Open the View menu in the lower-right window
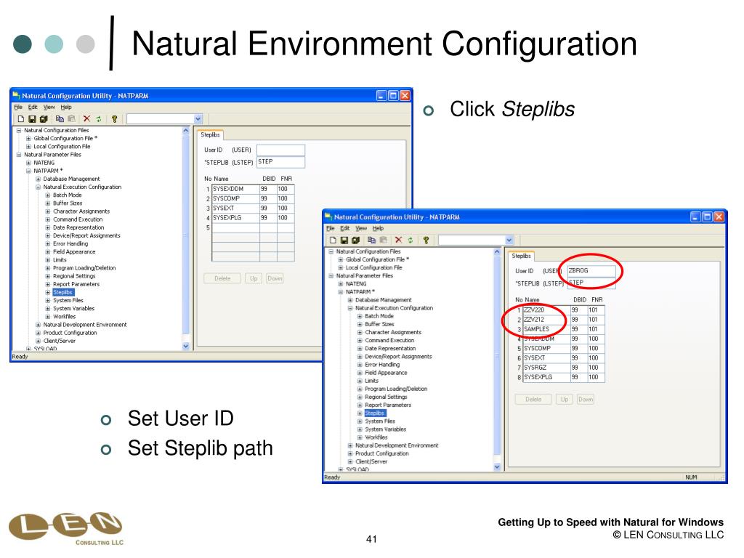 (x=361, y=228)
